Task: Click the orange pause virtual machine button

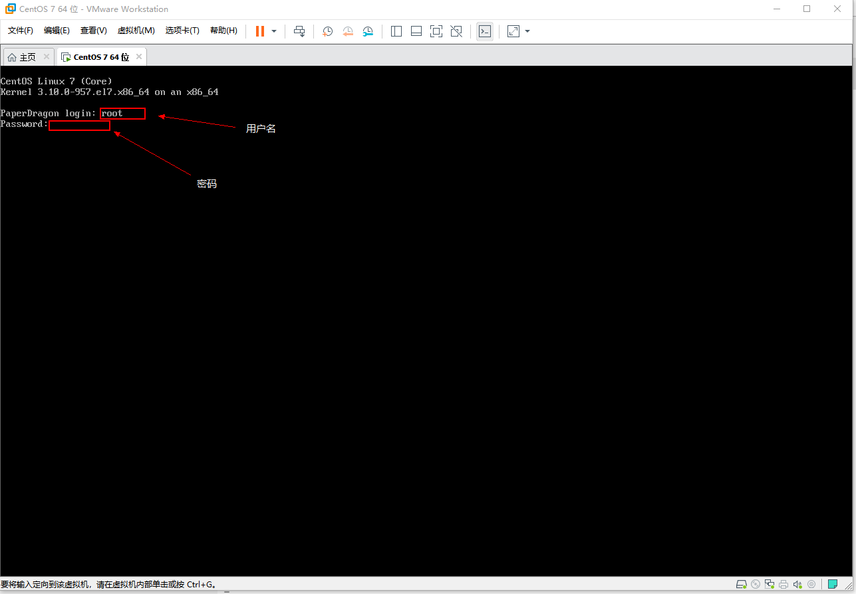Action: coord(260,31)
